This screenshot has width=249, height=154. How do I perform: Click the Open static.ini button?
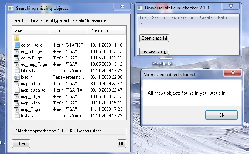tap(154, 38)
